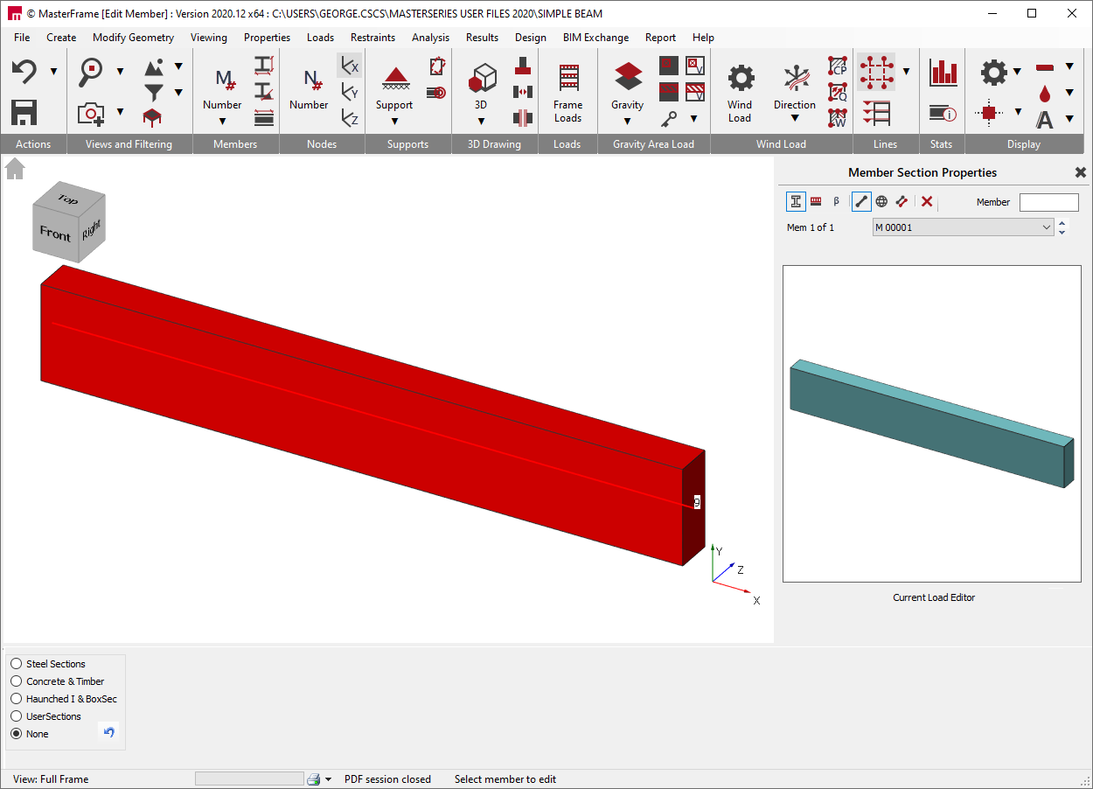Open the BIM Exchange menu
The image size is (1093, 789).
point(595,38)
